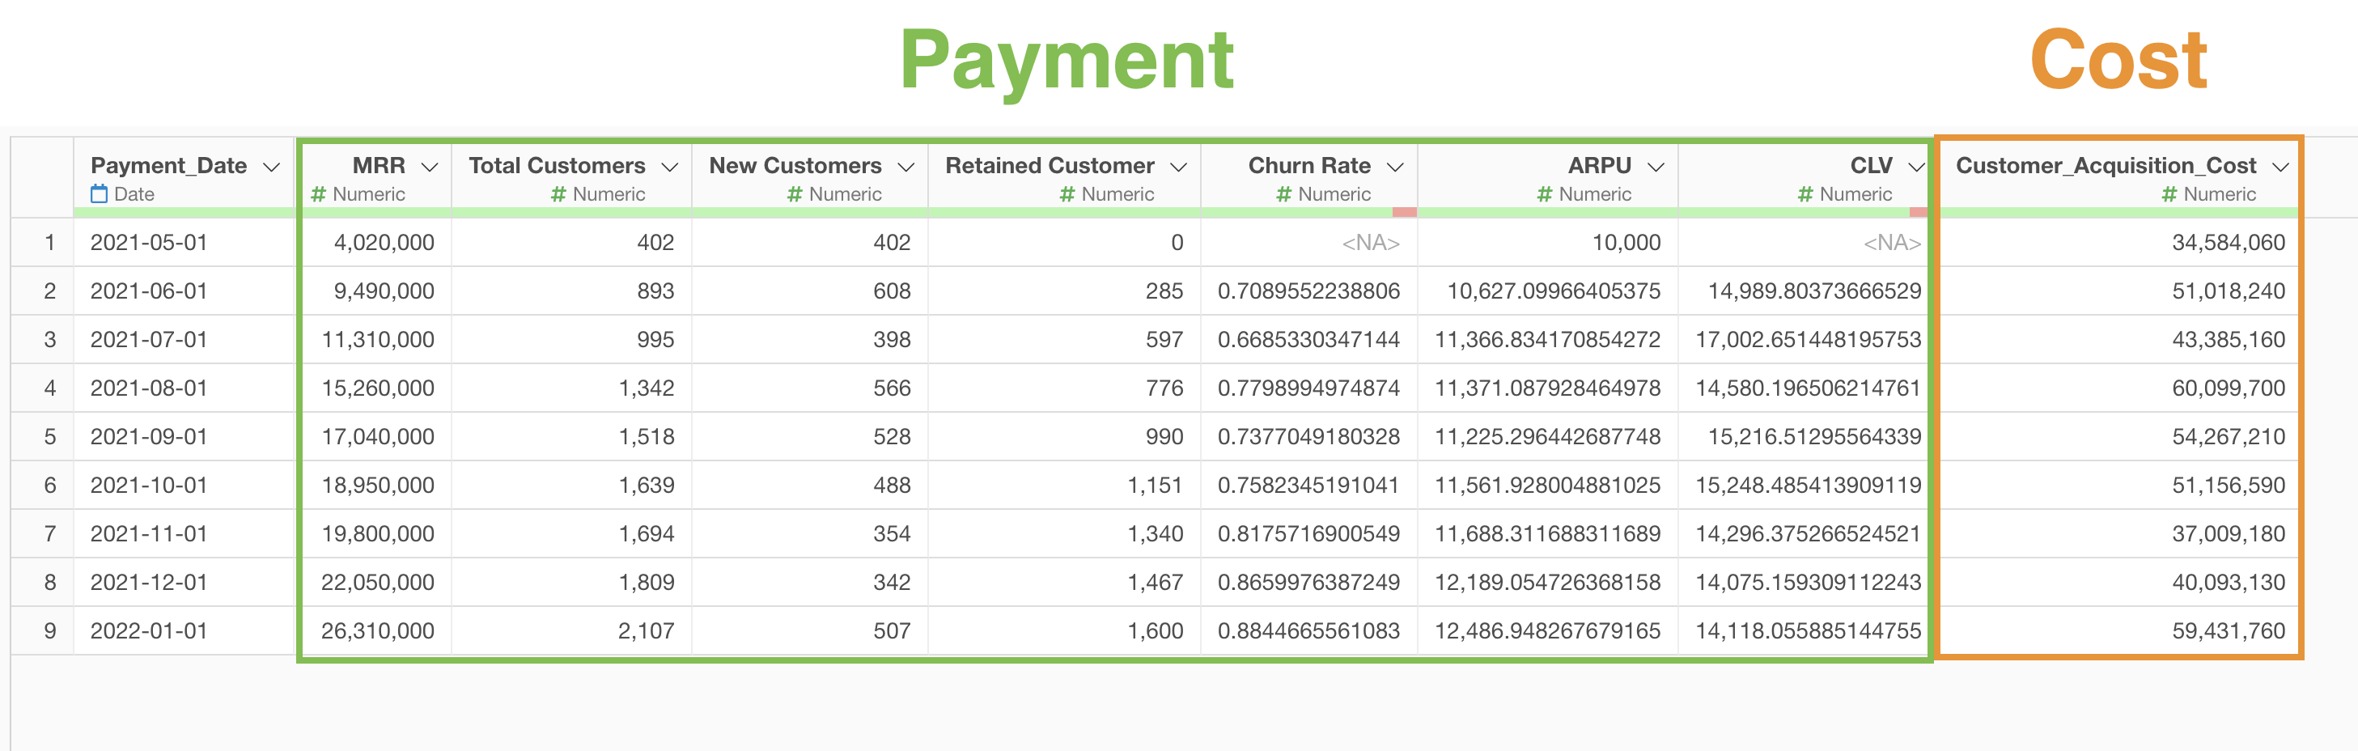Click acquisition cost value 60,099,700
This screenshot has width=2358, height=751.
(2229, 388)
